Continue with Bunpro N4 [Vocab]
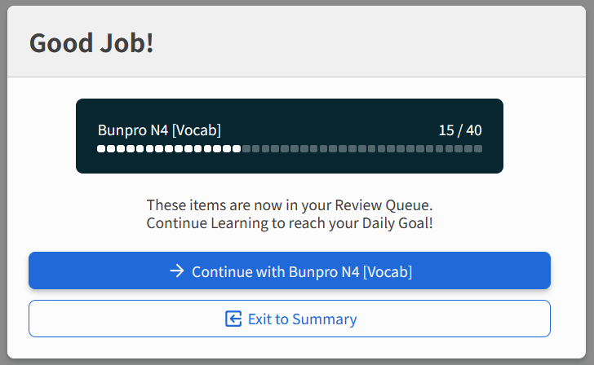This screenshot has width=594, height=365. pyautogui.click(x=290, y=271)
